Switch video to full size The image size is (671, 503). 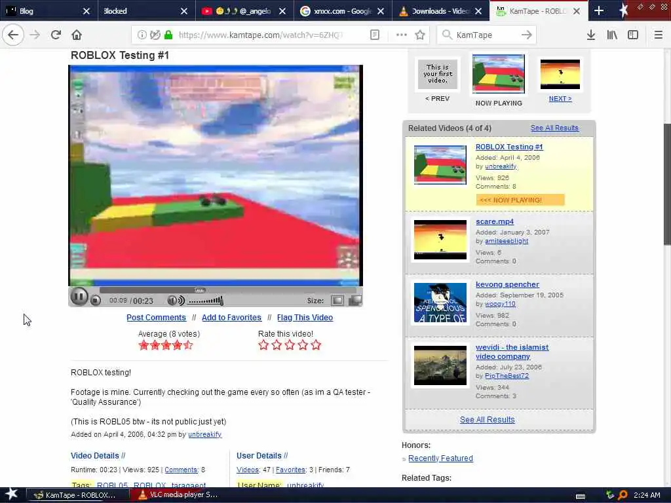pyautogui.click(x=355, y=300)
